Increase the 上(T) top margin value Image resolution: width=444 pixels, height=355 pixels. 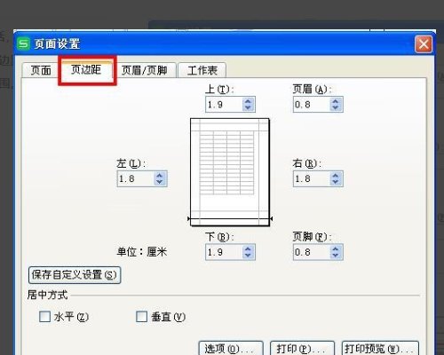pos(248,101)
